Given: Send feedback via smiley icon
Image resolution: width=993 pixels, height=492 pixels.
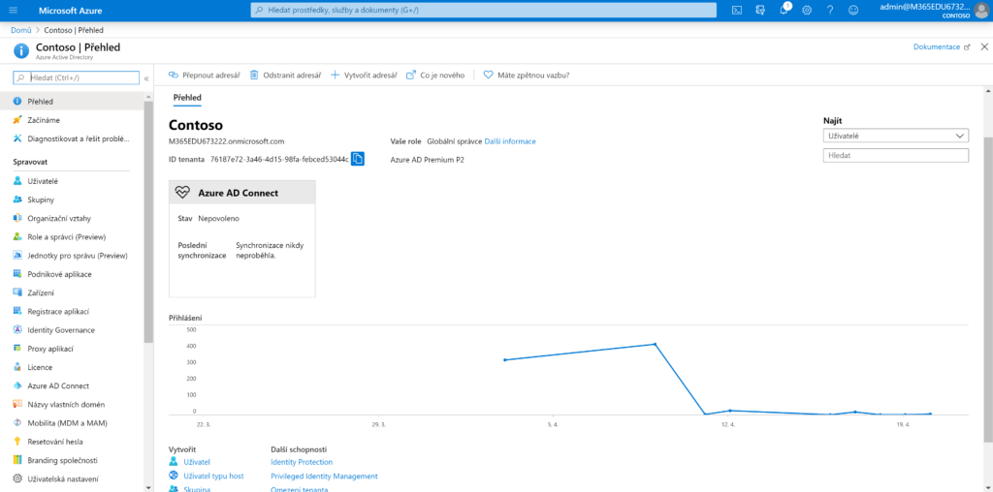Looking at the screenshot, I should 852,10.
